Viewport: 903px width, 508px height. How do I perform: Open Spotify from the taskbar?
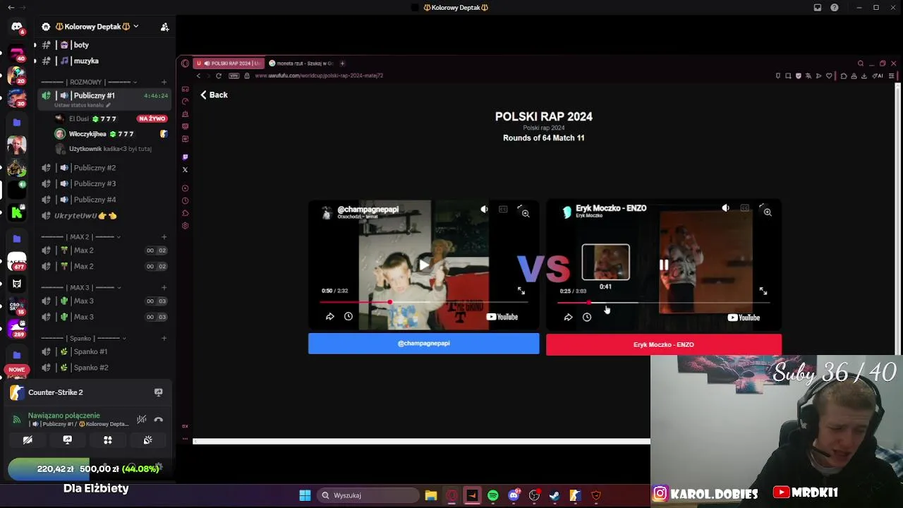493,495
